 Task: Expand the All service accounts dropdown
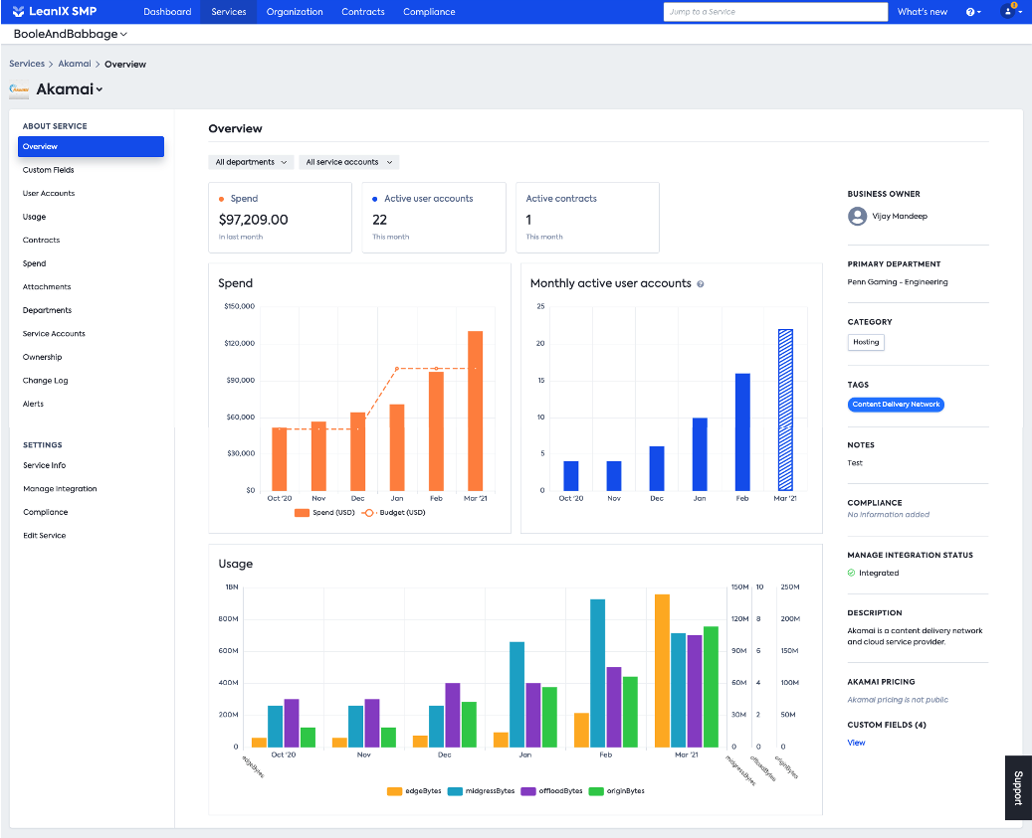[x=349, y=162]
